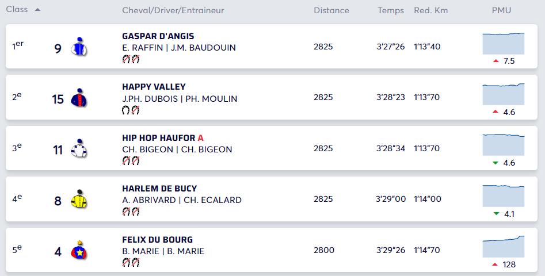The width and height of the screenshot is (545, 276).
Task: Click Felix du Bourg star silks icon
Action: tap(79, 250)
